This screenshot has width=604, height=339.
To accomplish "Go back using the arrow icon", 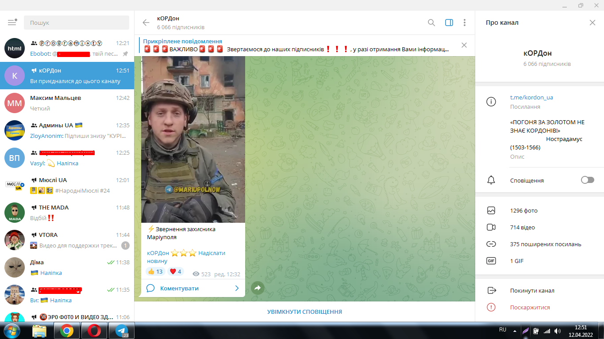I will (x=146, y=23).
